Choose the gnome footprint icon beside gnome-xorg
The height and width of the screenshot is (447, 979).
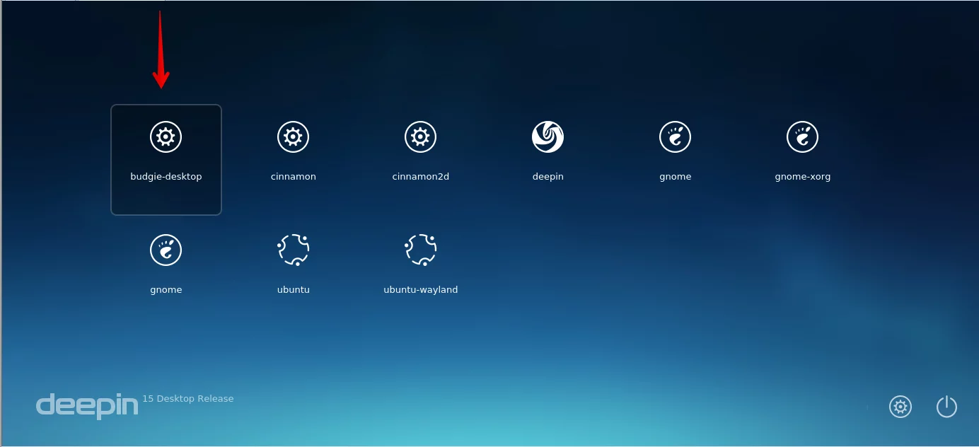676,137
